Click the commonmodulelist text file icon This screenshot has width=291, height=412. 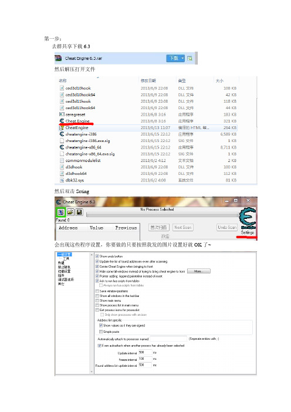click(62, 160)
